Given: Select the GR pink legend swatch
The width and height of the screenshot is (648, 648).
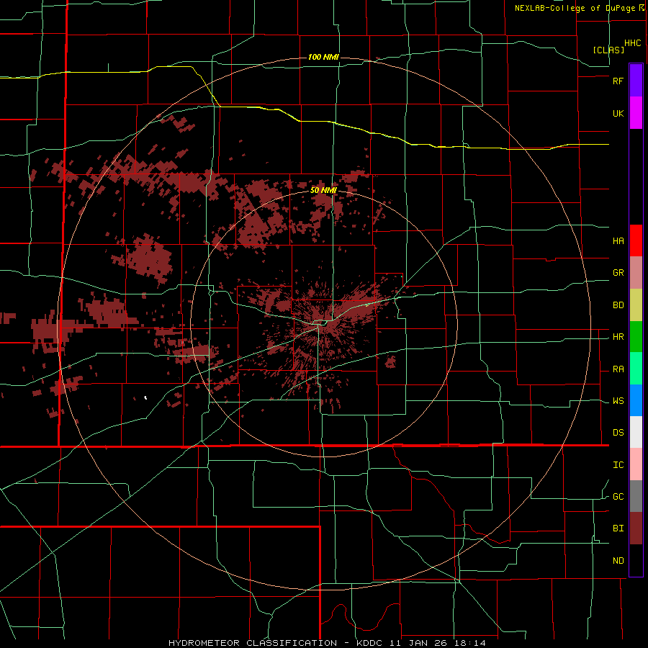Looking at the screenshot, I should pyautogui.click(x=636, y=273).
